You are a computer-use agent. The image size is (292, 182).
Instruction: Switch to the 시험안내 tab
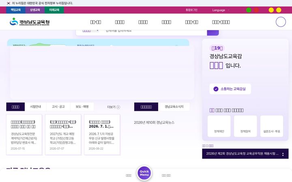(35, 107)
